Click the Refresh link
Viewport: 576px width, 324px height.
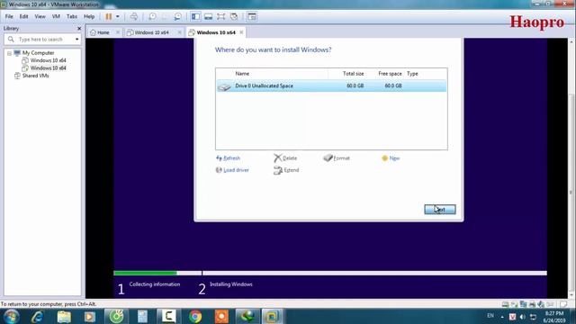tap(228, 158)
